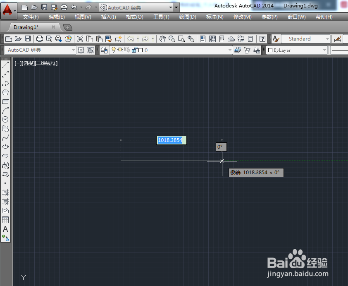Open the Quick Access Toolbar customize arrow
This screenshot has height=286, width=348.
[x=176, y=7]
